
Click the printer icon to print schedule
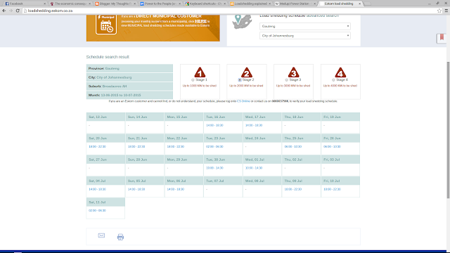point(120,237)
